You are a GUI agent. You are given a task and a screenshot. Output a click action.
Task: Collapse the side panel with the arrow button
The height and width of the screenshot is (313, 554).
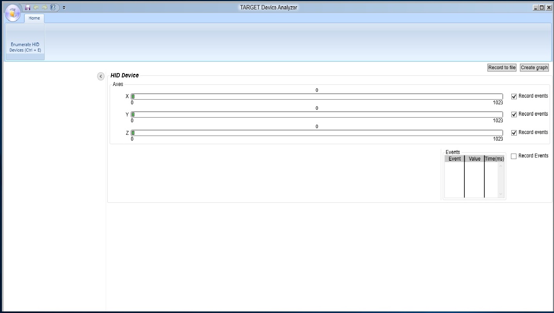101,77
